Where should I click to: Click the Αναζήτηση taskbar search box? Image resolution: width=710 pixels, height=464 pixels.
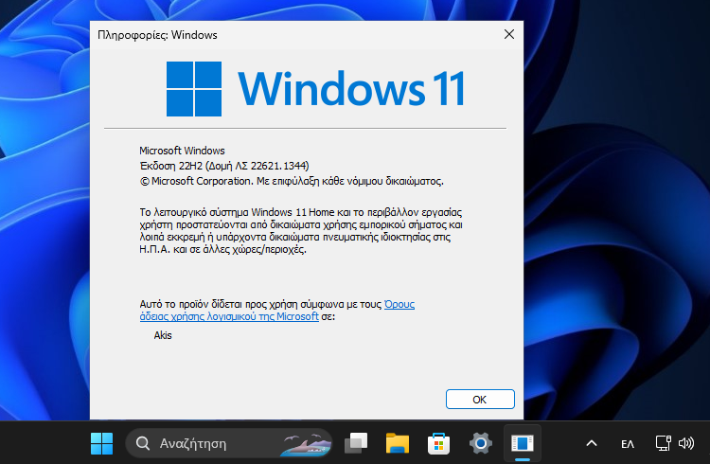(x=229, y=443)
